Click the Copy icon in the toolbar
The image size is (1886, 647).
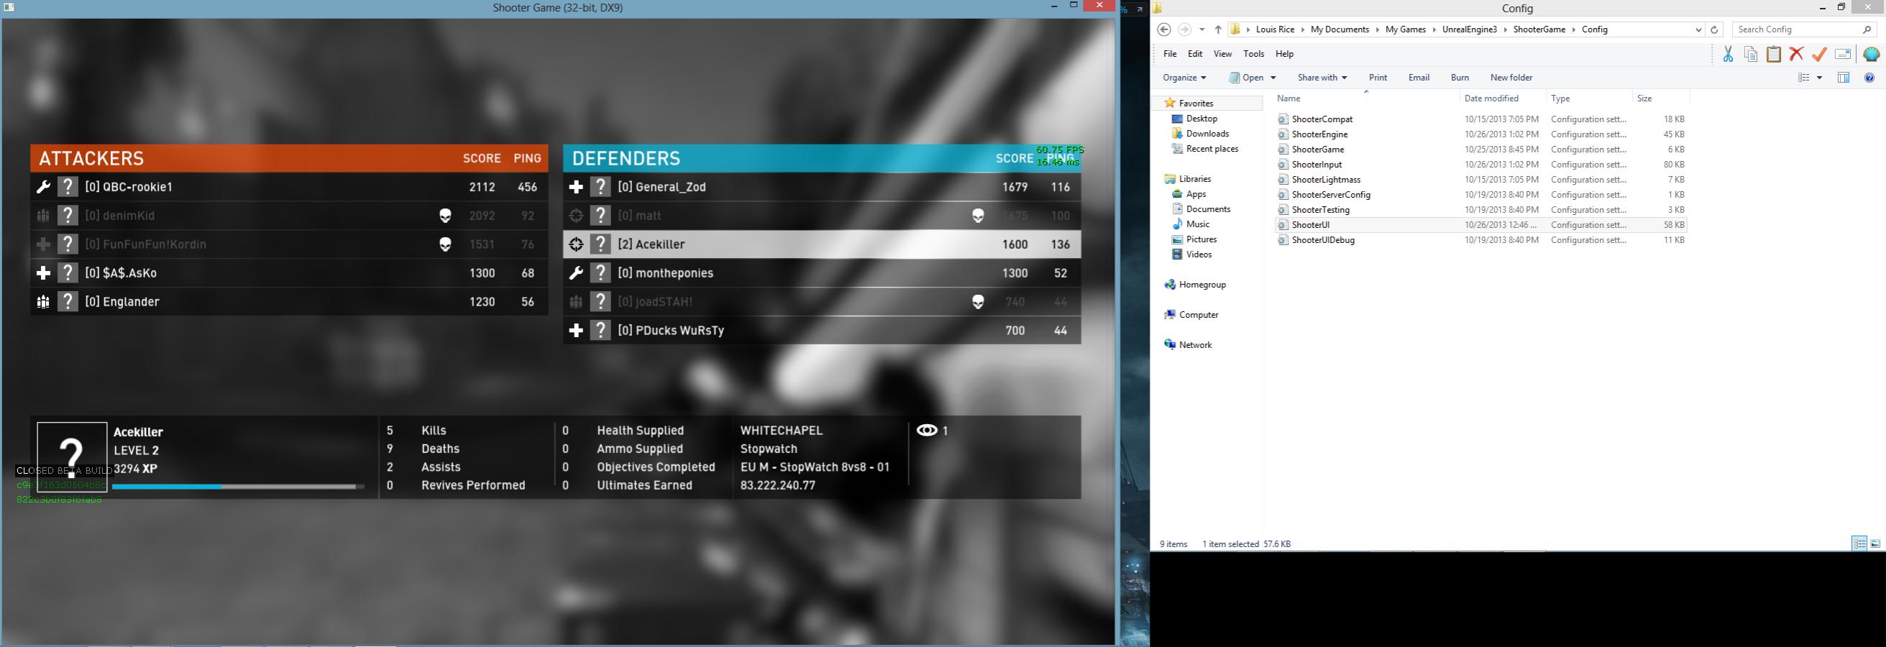tap(1751, 55)
